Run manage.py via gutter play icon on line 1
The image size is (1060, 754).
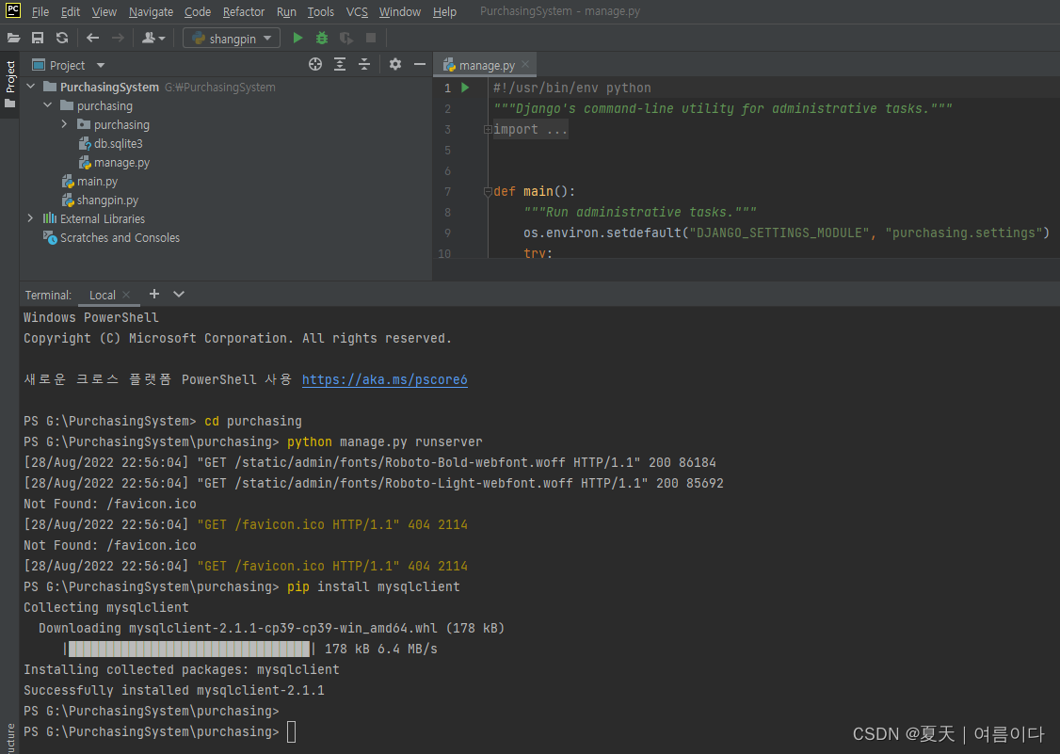pos(463,87)
